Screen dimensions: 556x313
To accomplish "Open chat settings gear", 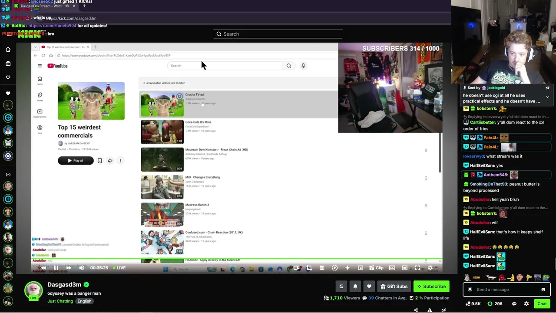I will click(x=526, y=304).
